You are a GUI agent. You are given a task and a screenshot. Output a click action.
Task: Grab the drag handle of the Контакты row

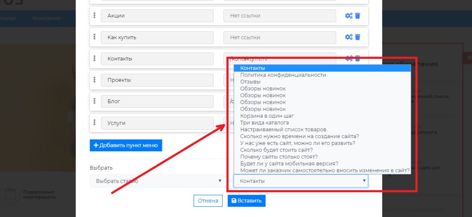[x=94, y=58]
